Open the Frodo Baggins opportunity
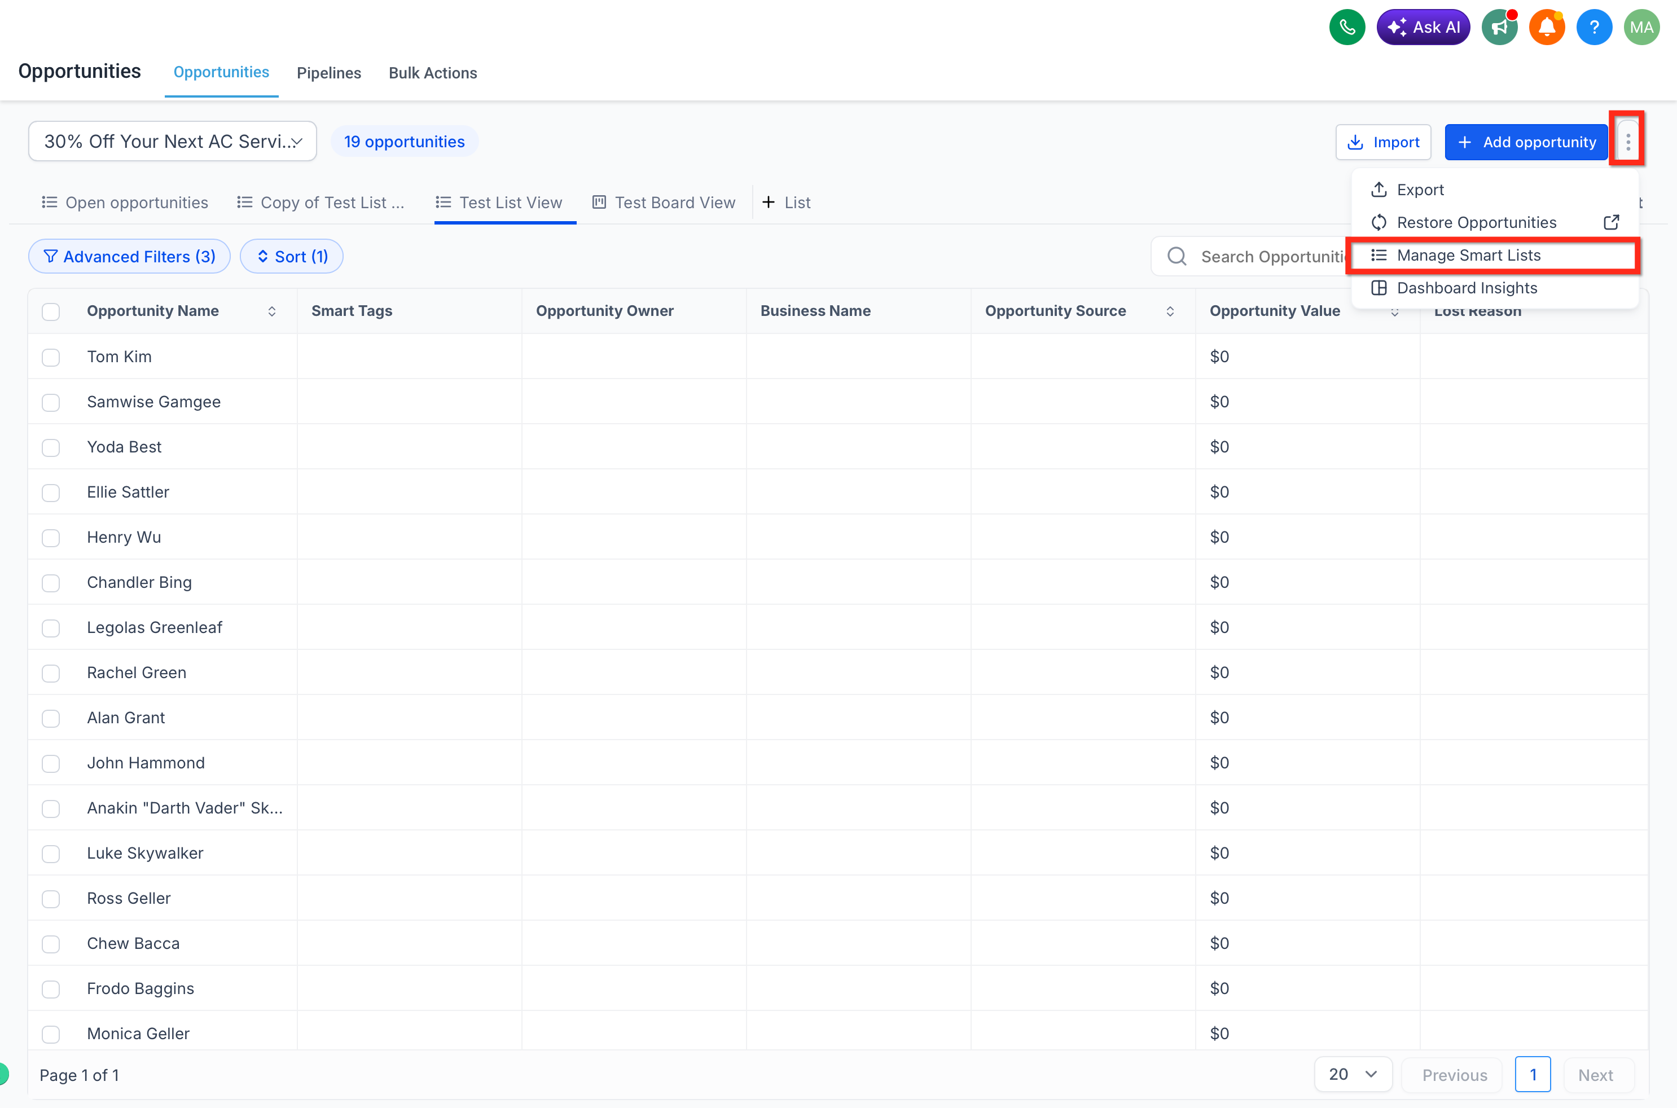 point(140,988)
